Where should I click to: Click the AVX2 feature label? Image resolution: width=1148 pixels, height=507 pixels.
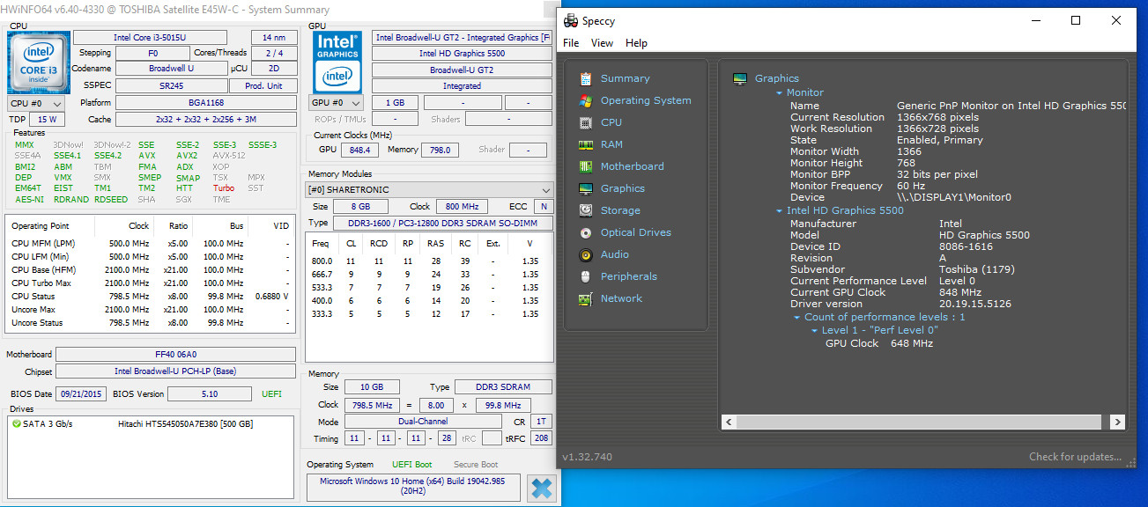pyautogui.click(x=186, y=155)
